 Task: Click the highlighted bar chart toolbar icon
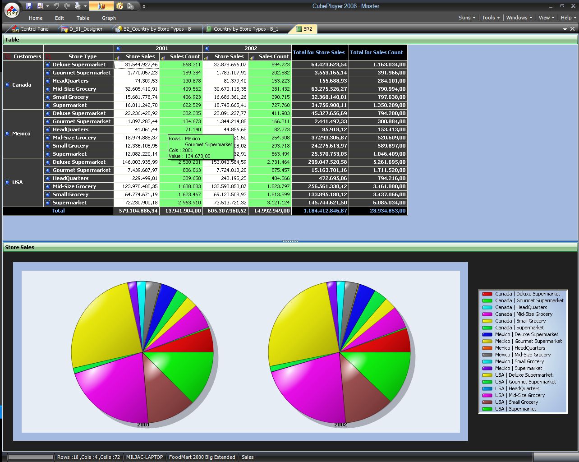coord(101,6)
